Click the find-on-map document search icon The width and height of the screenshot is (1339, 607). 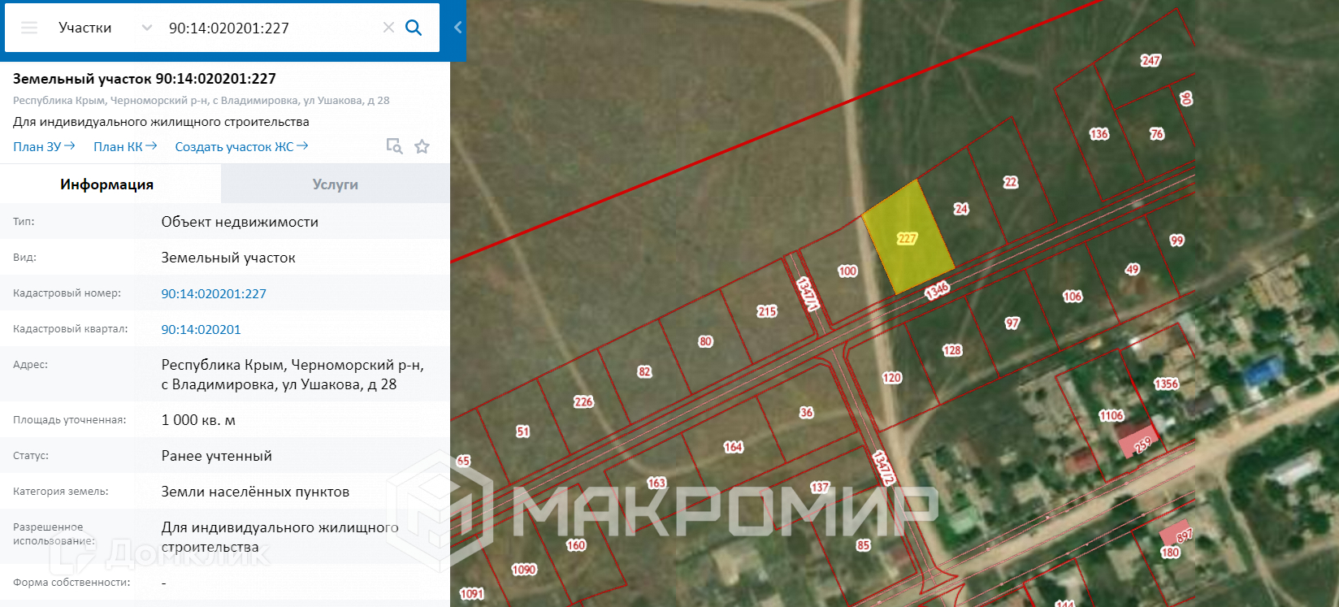(x=394, y=146)
